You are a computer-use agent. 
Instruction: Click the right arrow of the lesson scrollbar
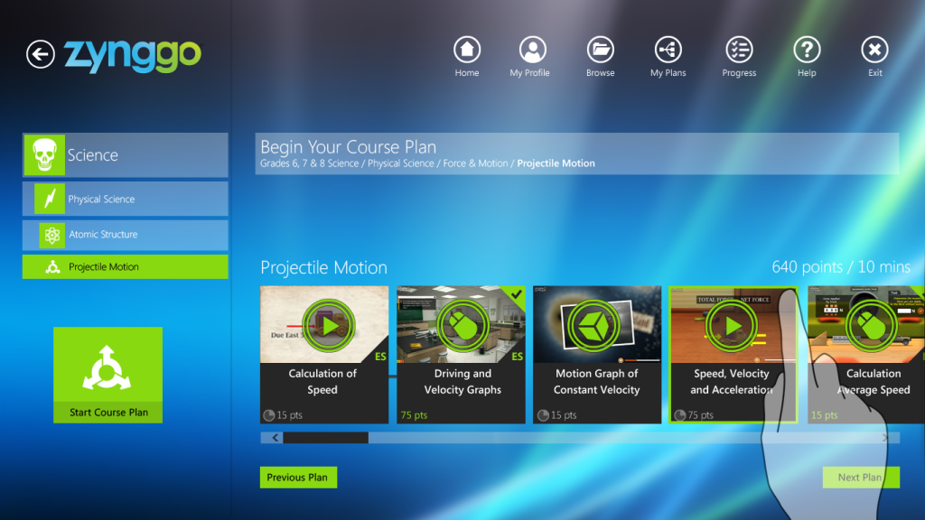[885, 438]
